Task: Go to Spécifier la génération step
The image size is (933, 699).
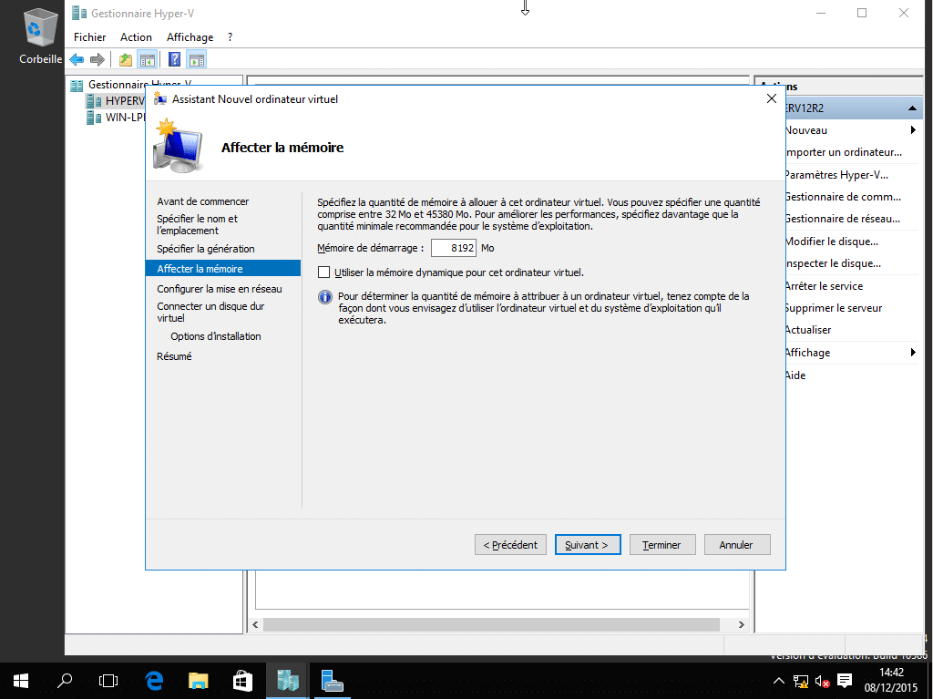Action: [206, 249]
